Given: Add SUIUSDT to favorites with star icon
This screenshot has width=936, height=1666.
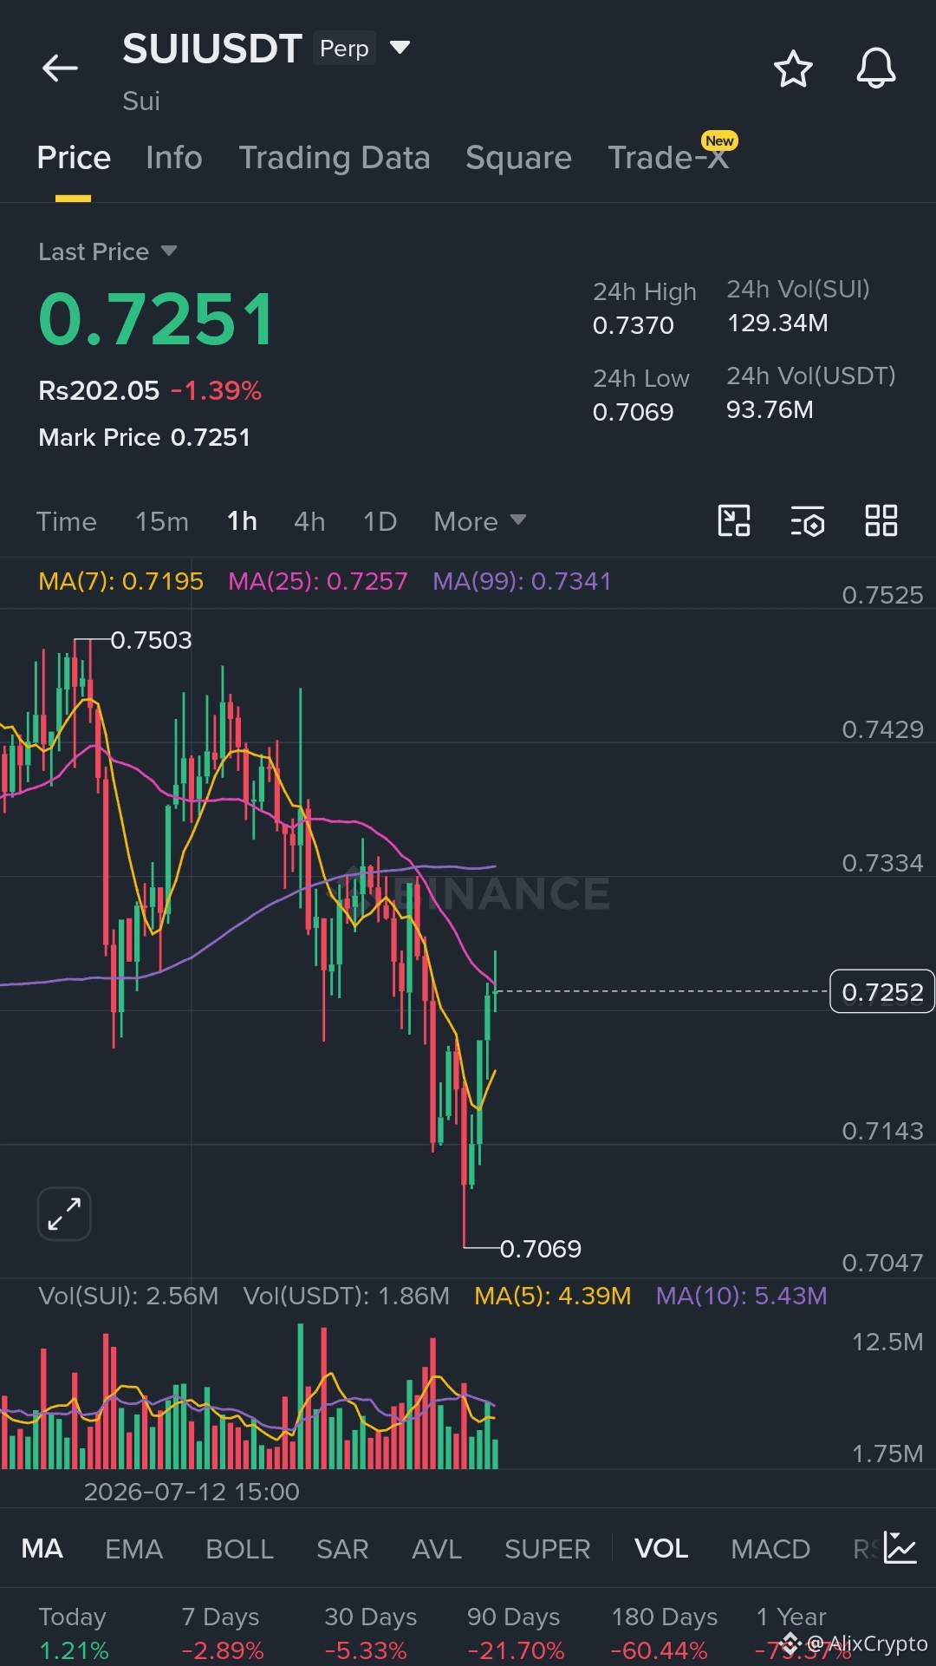Looking at the screenshot, I should (x=793, y=69).
